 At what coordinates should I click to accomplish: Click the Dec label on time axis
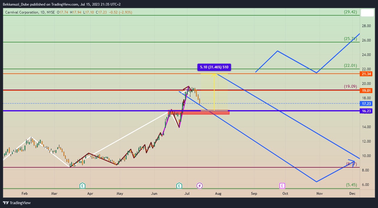tap(352, 194)
